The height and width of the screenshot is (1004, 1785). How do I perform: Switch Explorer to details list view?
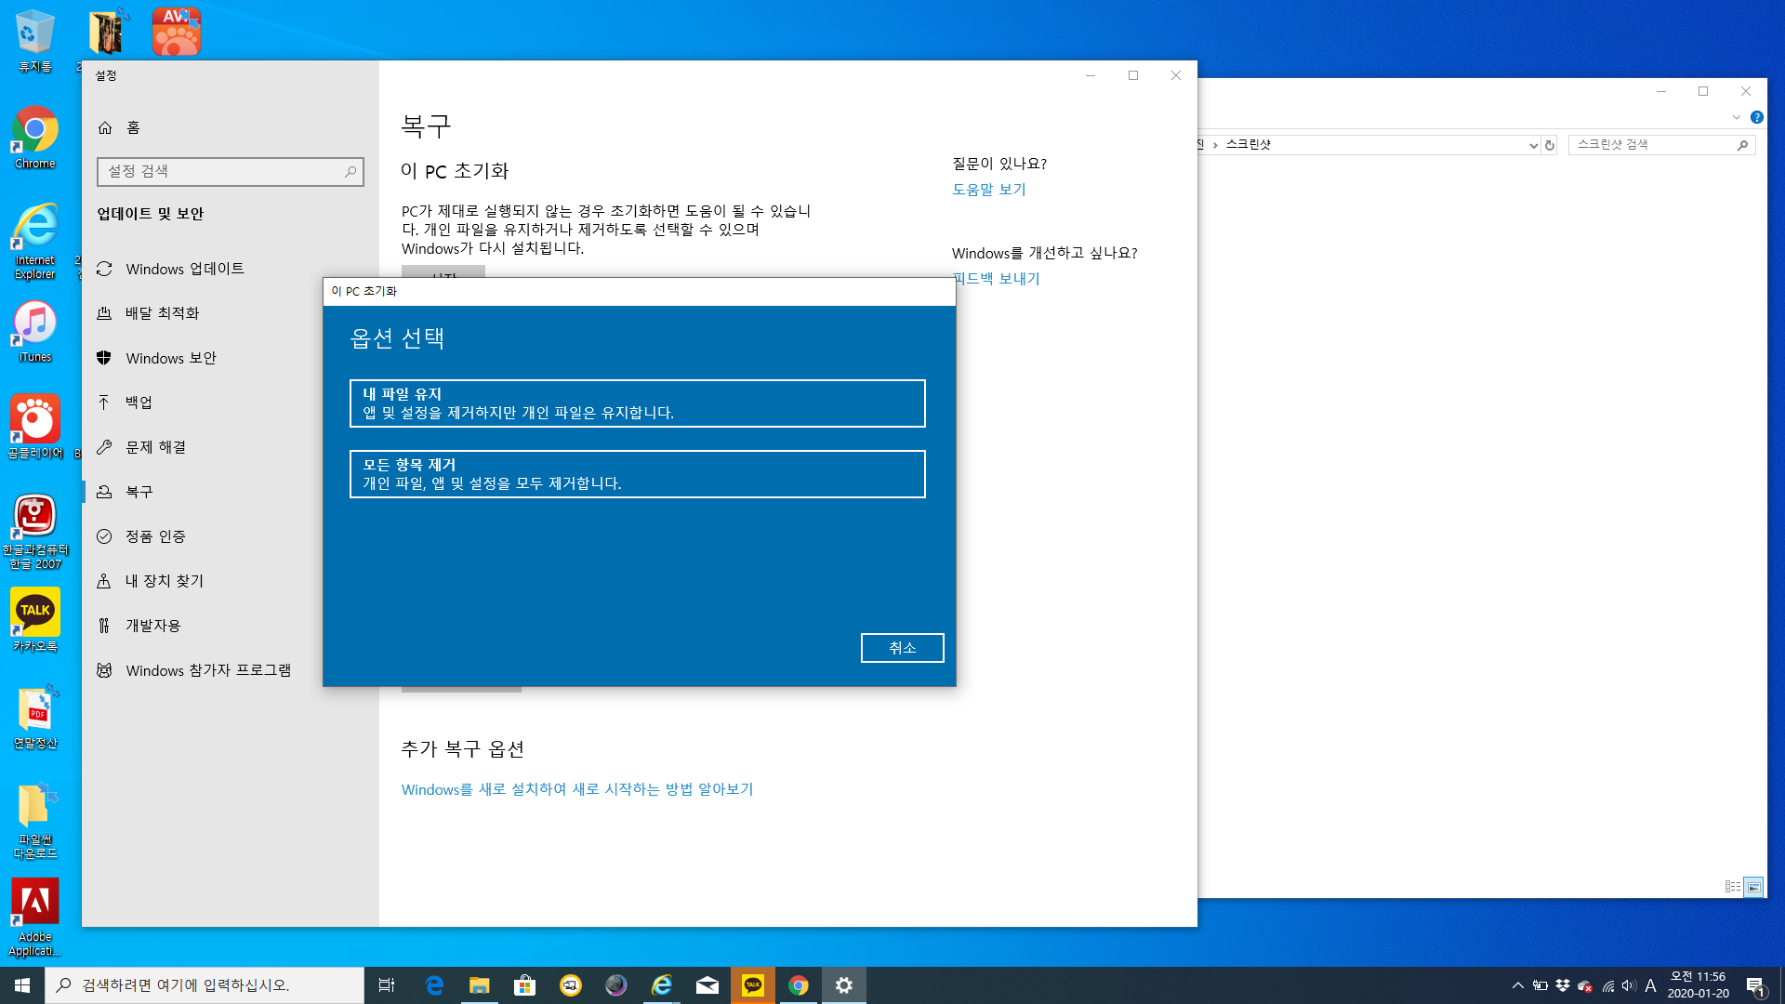point(1733,887)
